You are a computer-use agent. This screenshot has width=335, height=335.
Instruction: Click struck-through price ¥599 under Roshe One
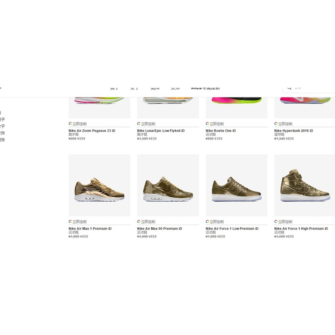pos(209,139)
